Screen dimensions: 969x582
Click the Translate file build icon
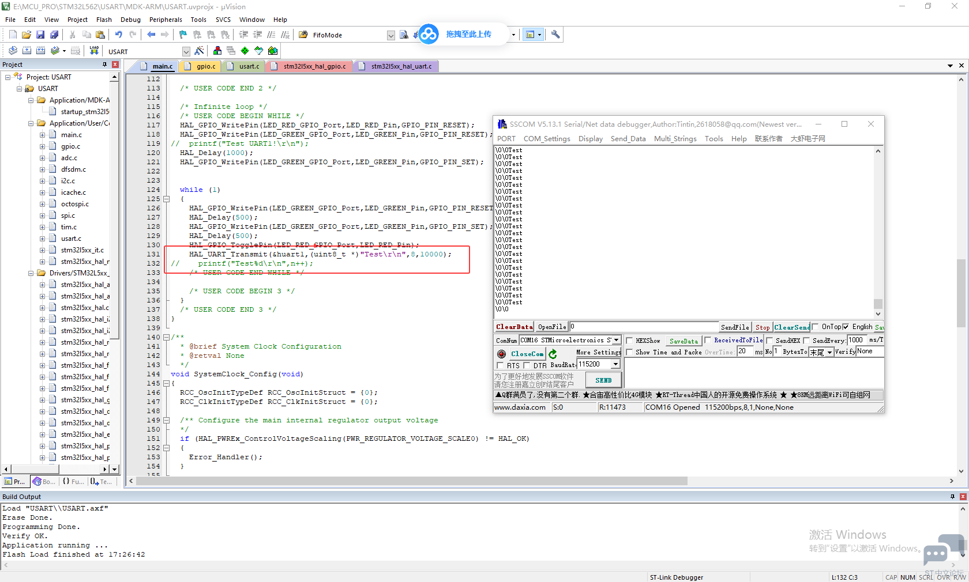(13, 51)
